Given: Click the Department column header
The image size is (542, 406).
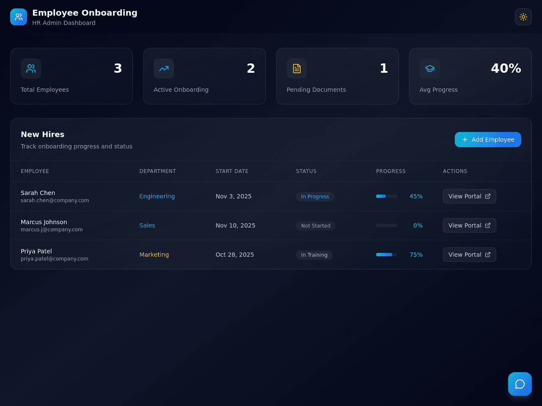Looking at the screenshot, I should point(158,171).
